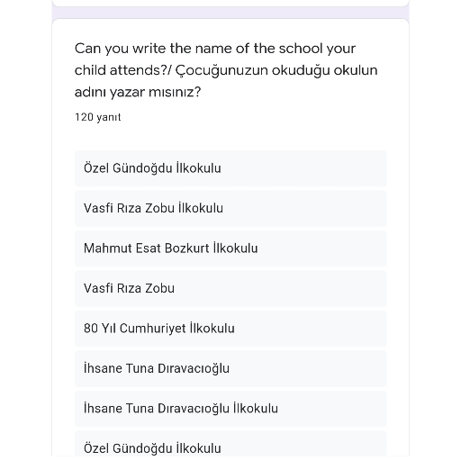The image size is (461, 461).
Task: Click the word 'okulun' in the question title
Action: click(356, 70)
